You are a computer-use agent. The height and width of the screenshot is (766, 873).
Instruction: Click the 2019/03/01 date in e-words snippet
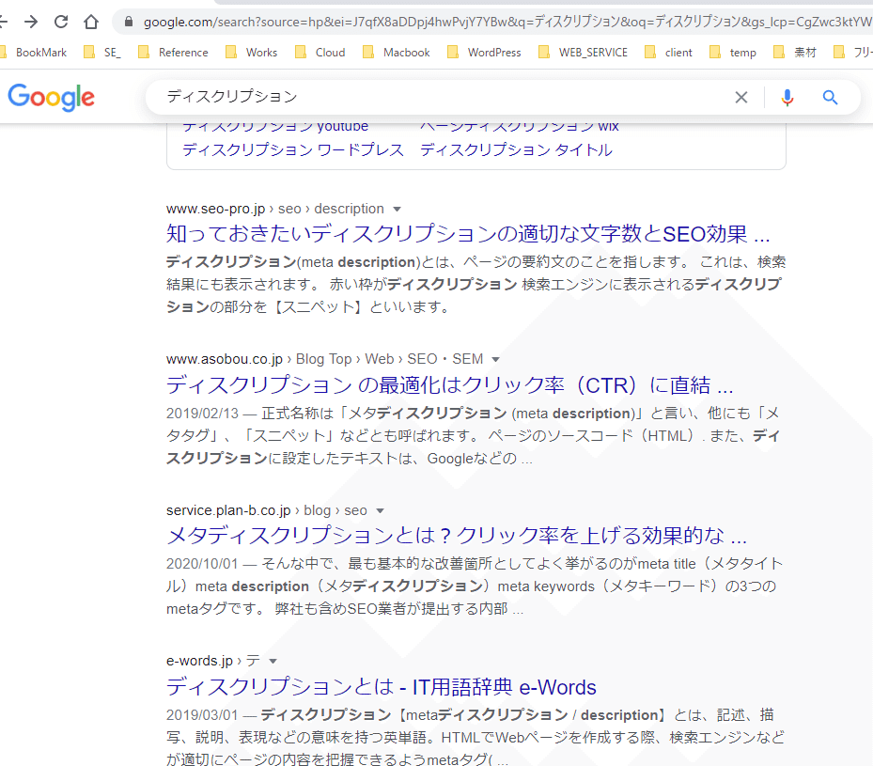tap(202, 715)
